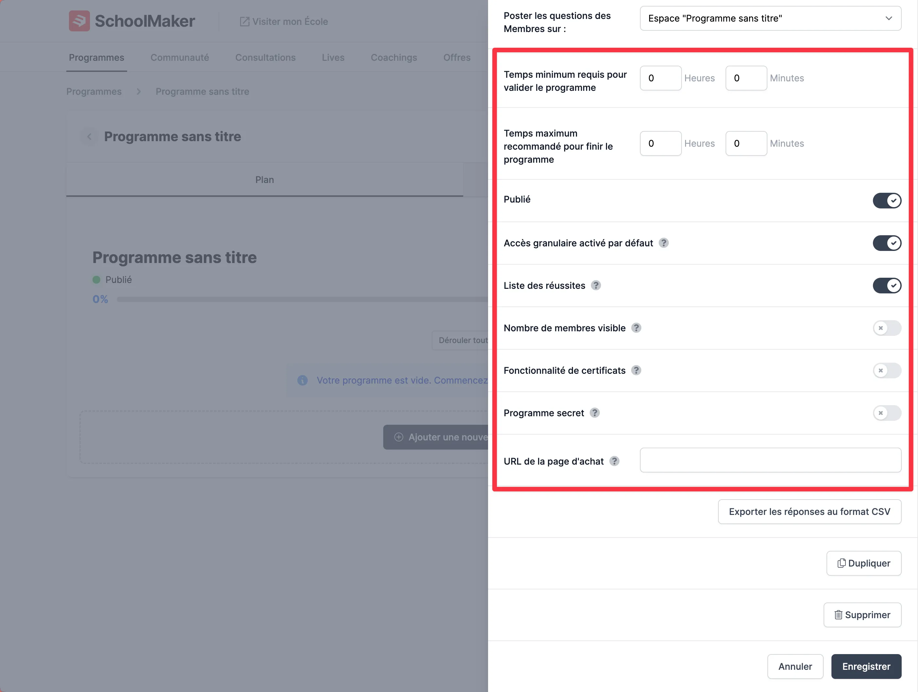This screenshot has height=692, width=918.
Task: Click the external-link icon beside Visiter mon École
Action: pyautogui.click(x=244, y=22)
